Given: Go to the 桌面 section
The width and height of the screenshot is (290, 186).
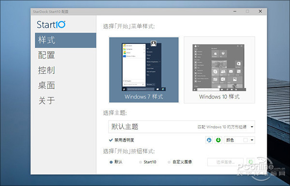Looking at the screenshot, I should tap(46, 86).
